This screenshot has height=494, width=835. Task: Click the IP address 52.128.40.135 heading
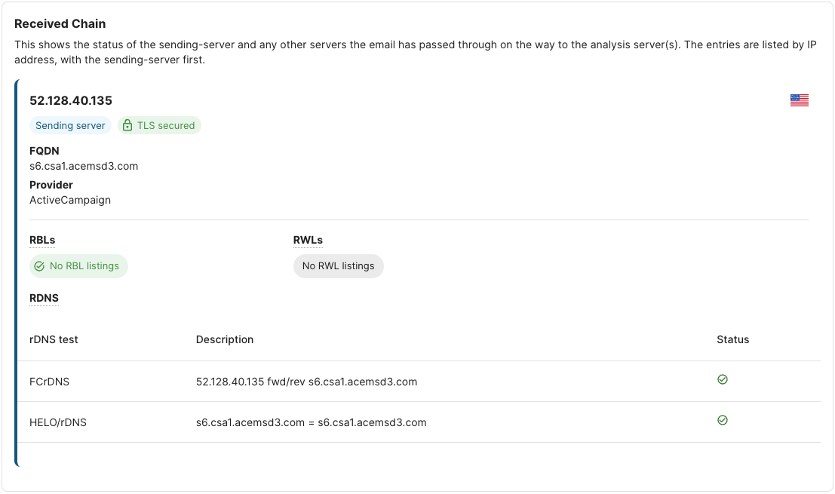coord(70,100)
